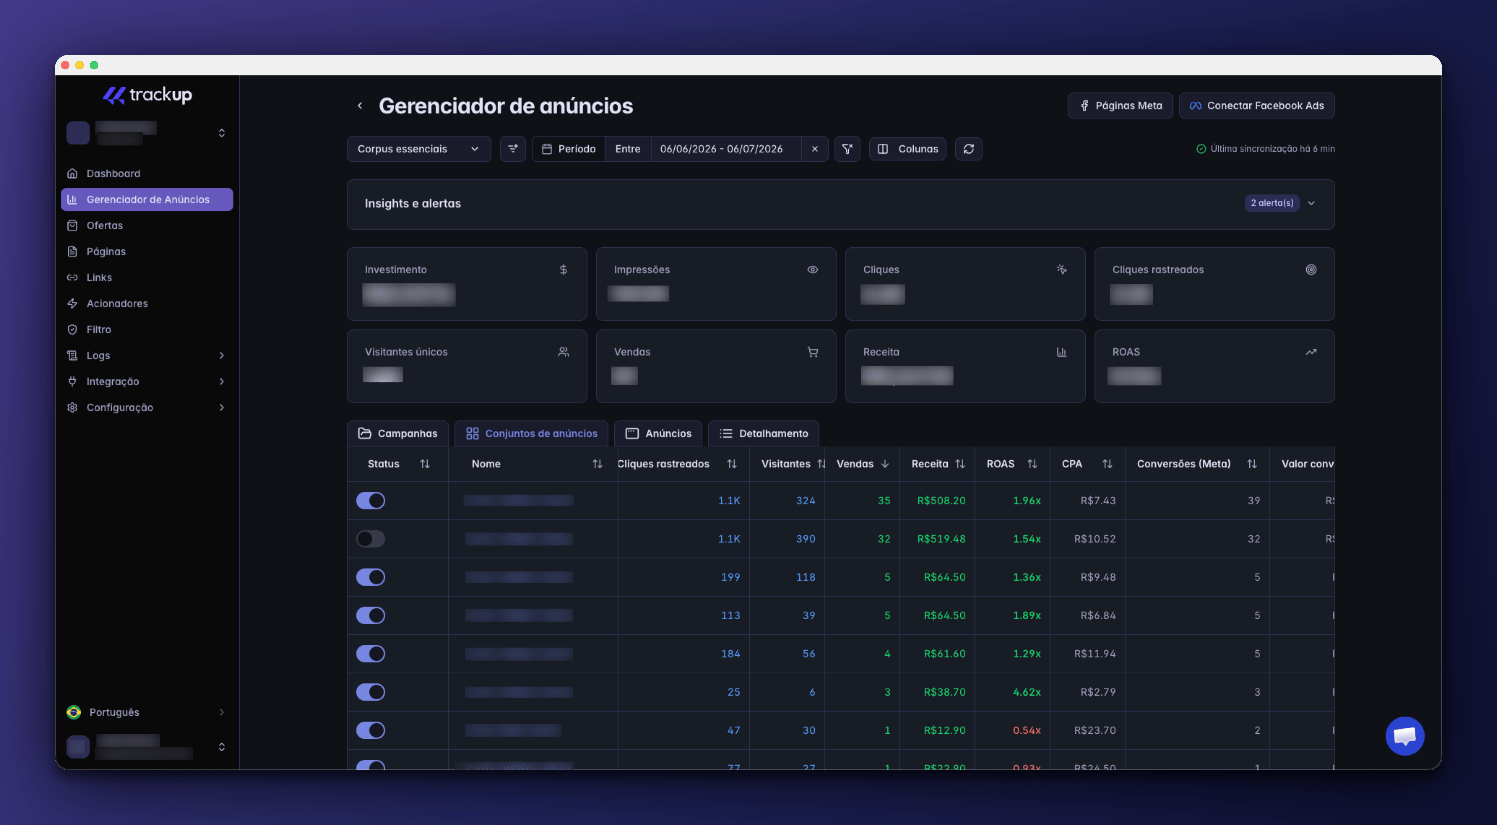Viewport: 1497px width, 825px height.
Task: Sort by the Status column arrows
Action: coord(425,464)
